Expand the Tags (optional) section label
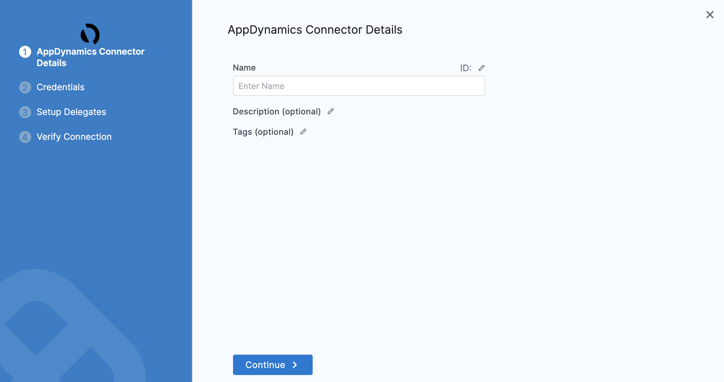The image size is (724, 382). pyautogui.click(x=263, y=132)
